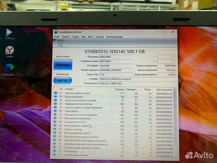
Task: Click the Общее время работы value 3738 ч
Action: 167,75
